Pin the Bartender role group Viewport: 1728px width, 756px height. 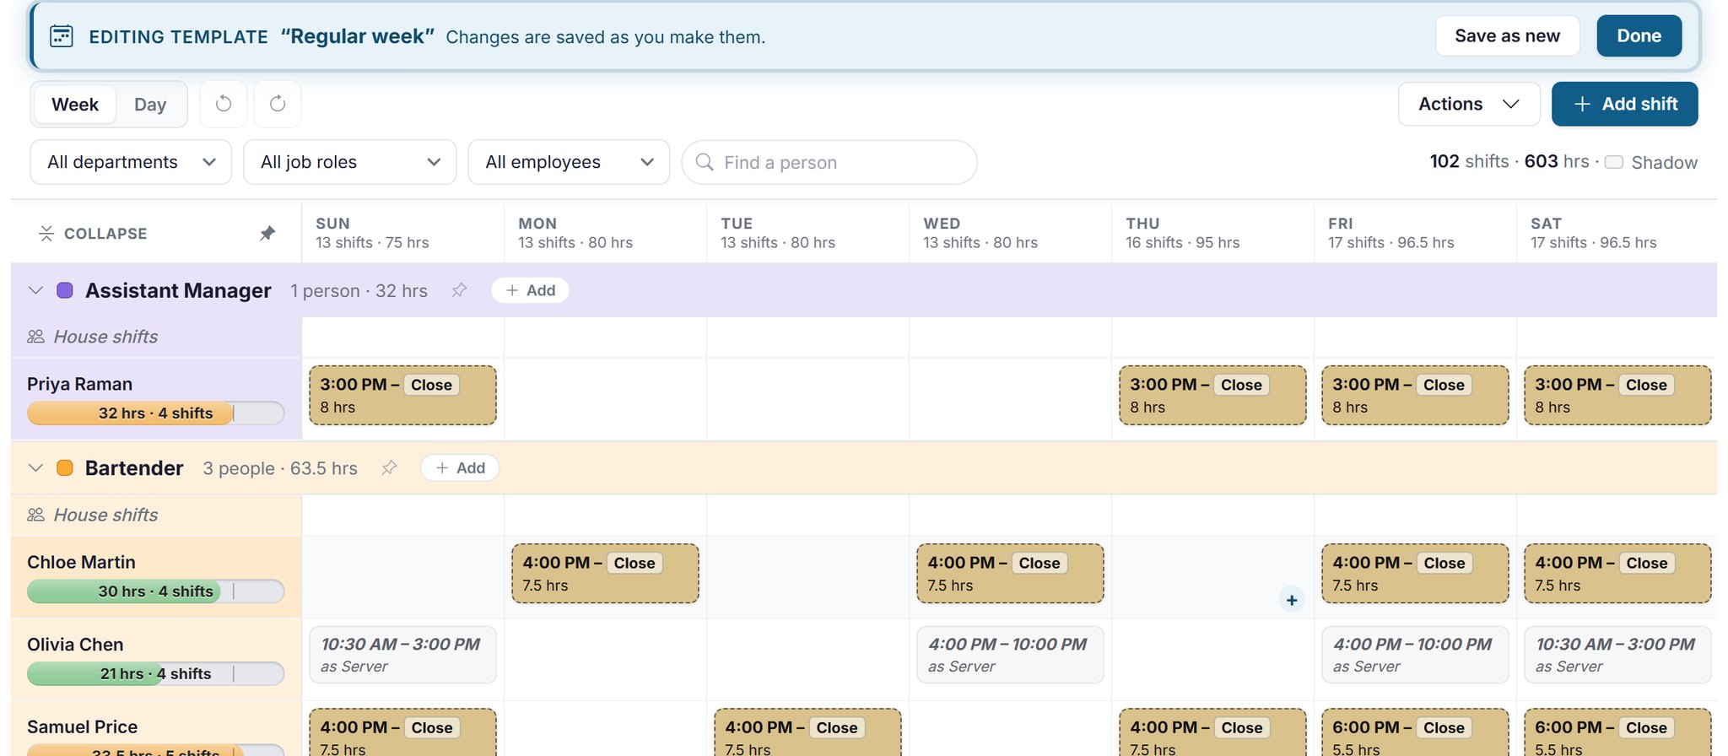[389, 467]
